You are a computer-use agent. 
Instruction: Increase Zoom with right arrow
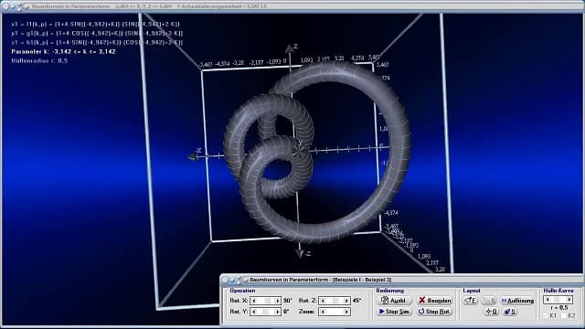point(346,312)
